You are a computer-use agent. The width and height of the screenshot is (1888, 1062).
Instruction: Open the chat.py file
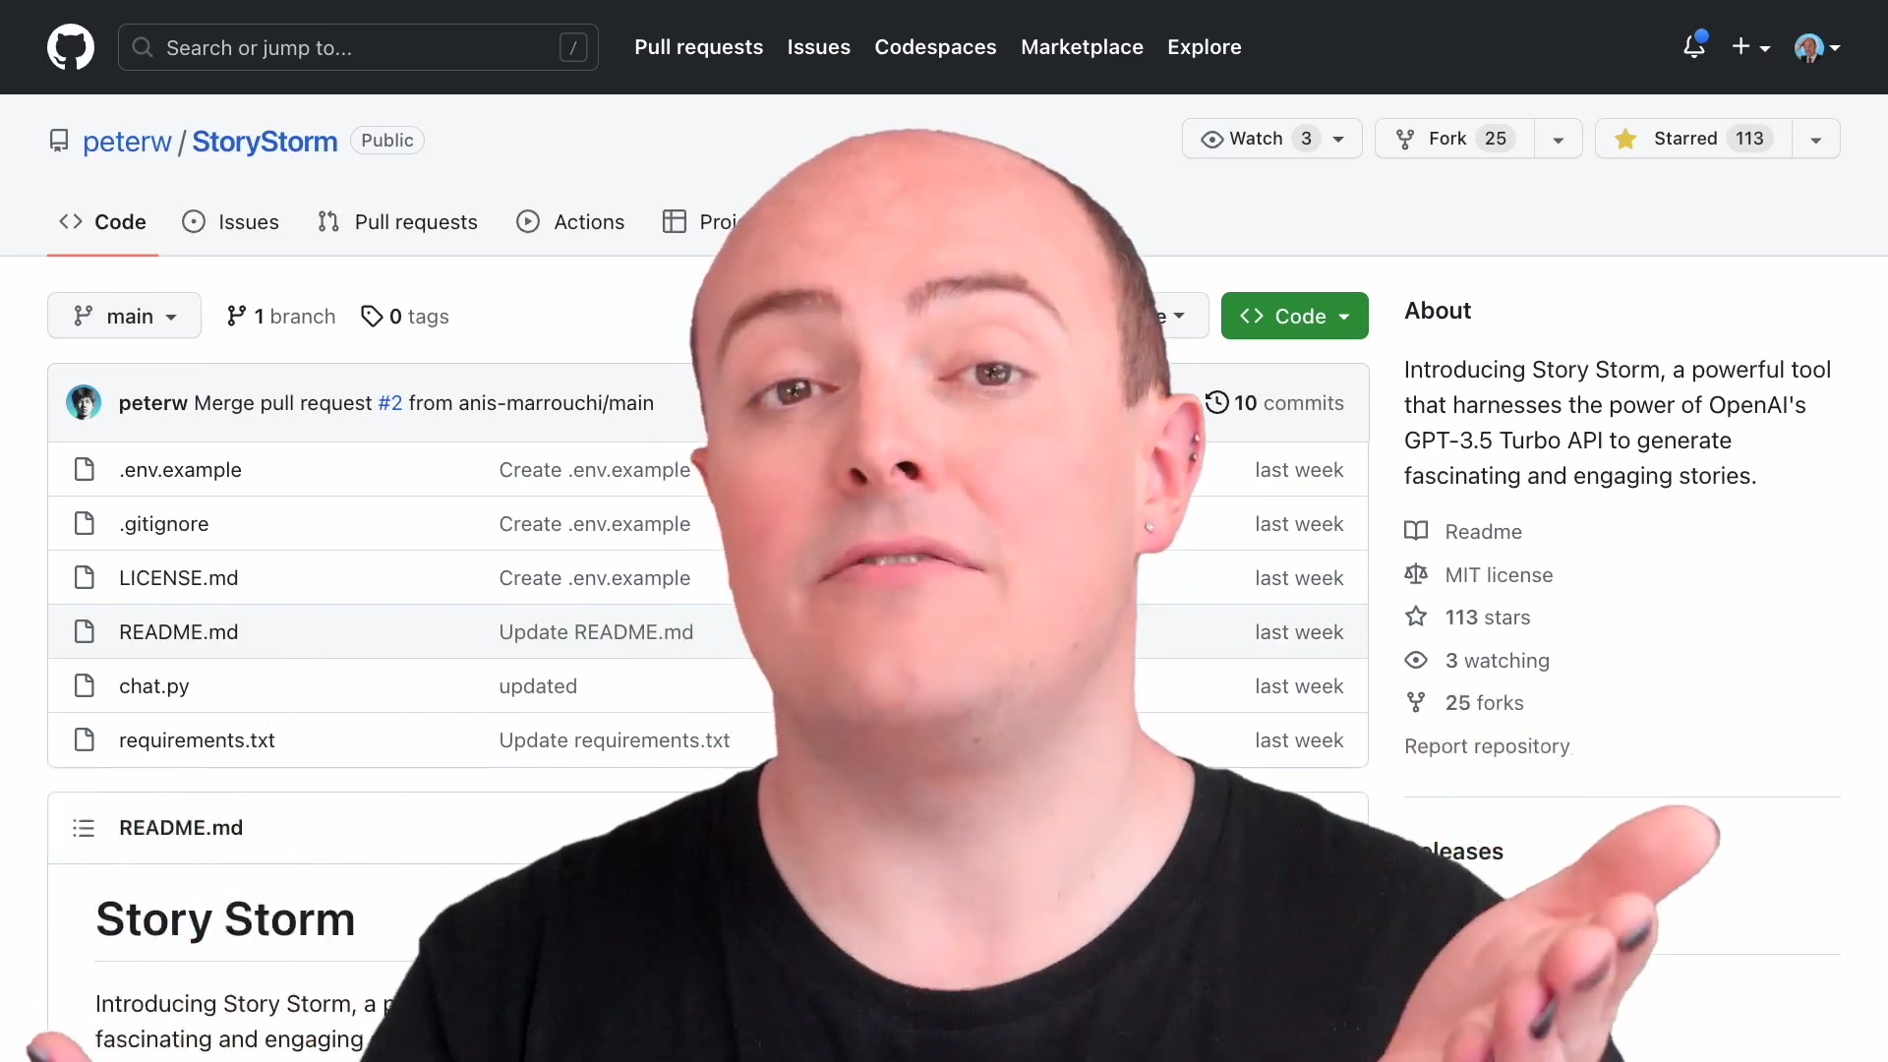[x=153, y=686]
